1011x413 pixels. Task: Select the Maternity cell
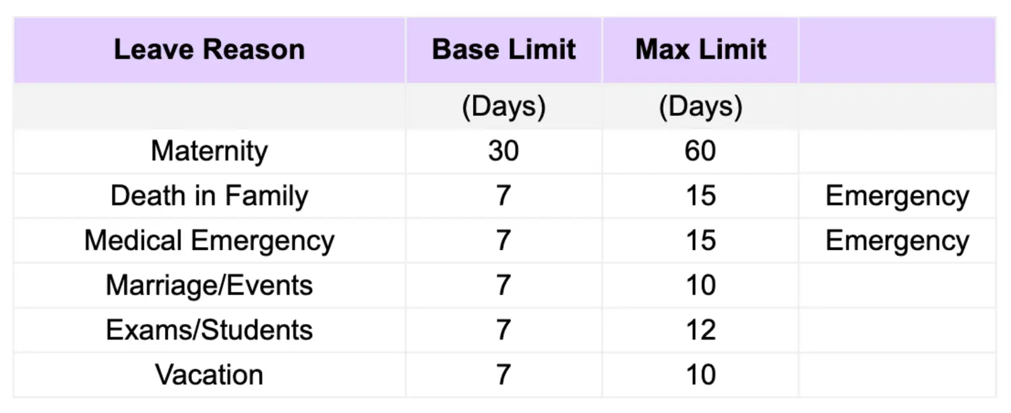pos(209,151)
